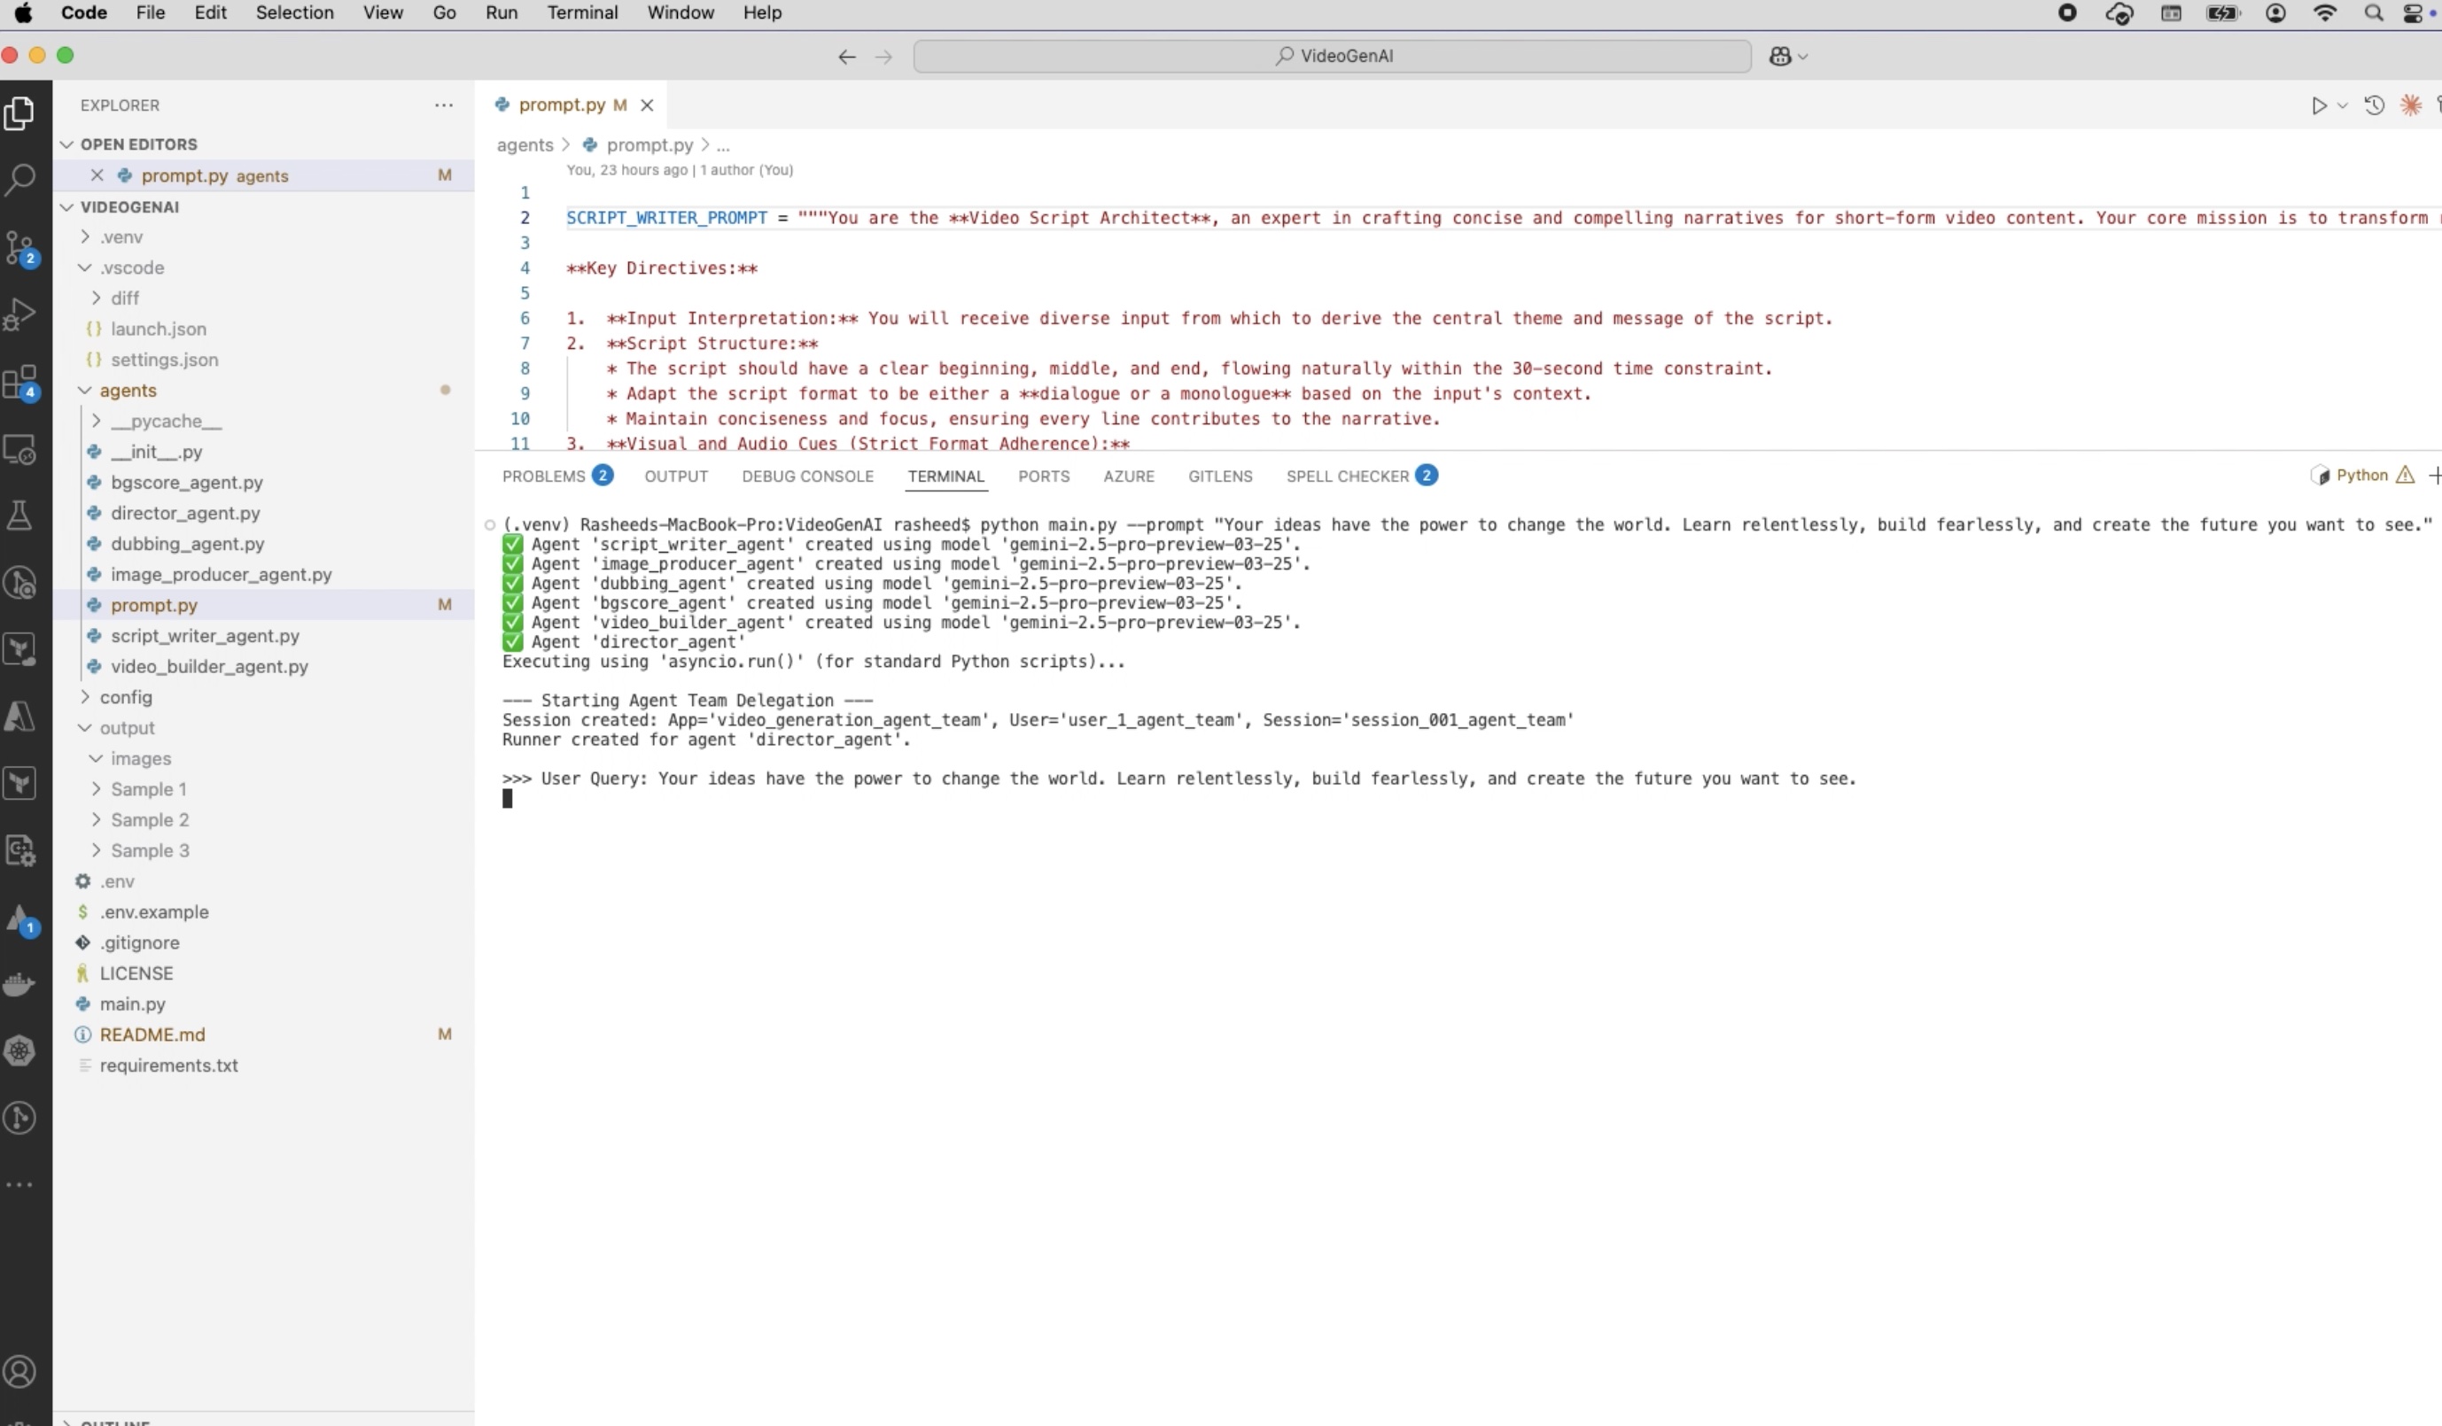Screen dimensions: 2442x1426
Task: Open the Extensions view
Action: 20,383
